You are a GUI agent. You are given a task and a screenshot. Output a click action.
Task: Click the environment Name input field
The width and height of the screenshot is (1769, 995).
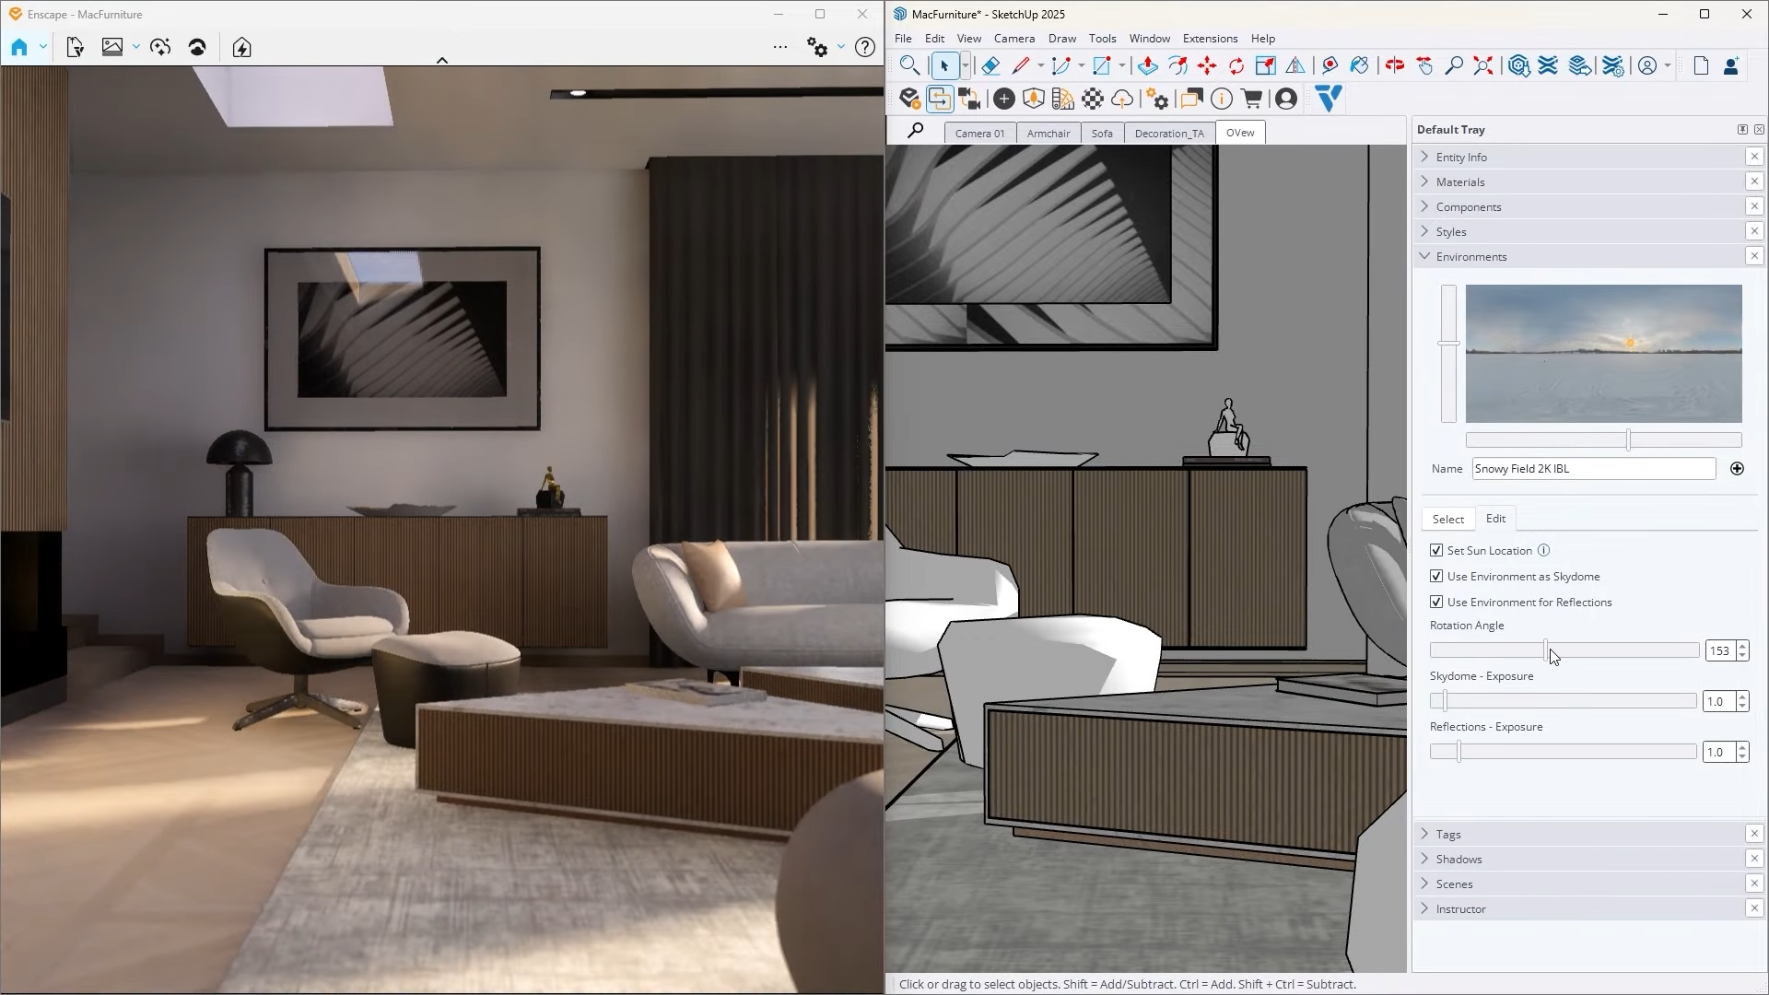[x=1593, y=468]
